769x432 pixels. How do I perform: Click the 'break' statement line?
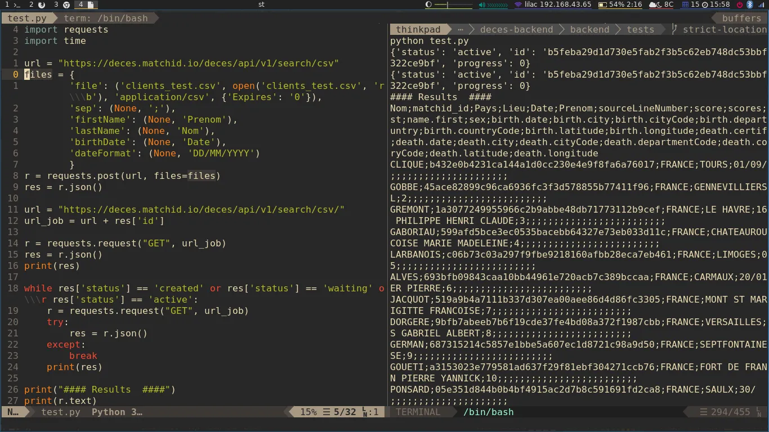83,355
